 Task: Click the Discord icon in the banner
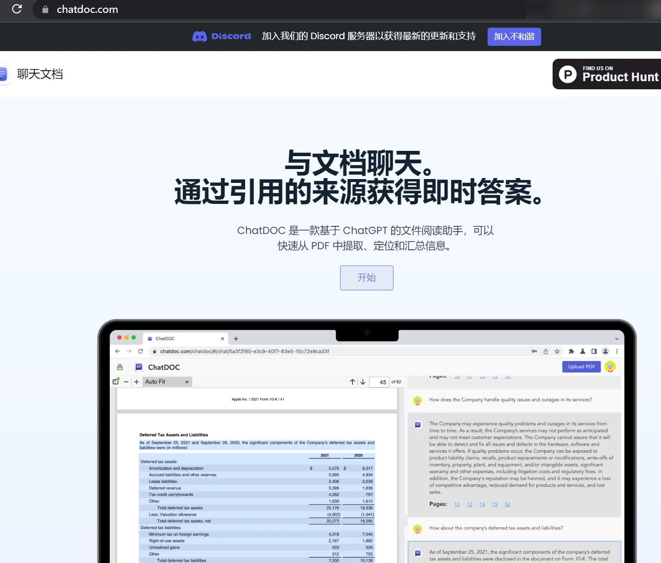[x=199, y=36]
